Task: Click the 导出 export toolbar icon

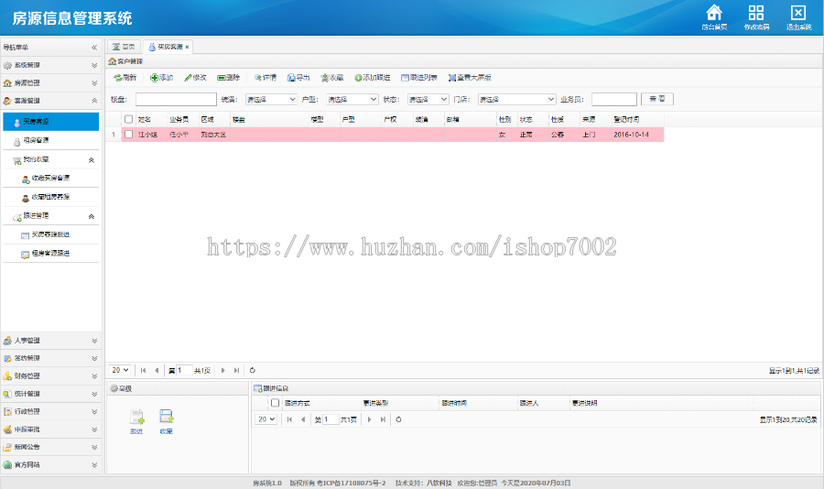Action: (x=292, y=78)
